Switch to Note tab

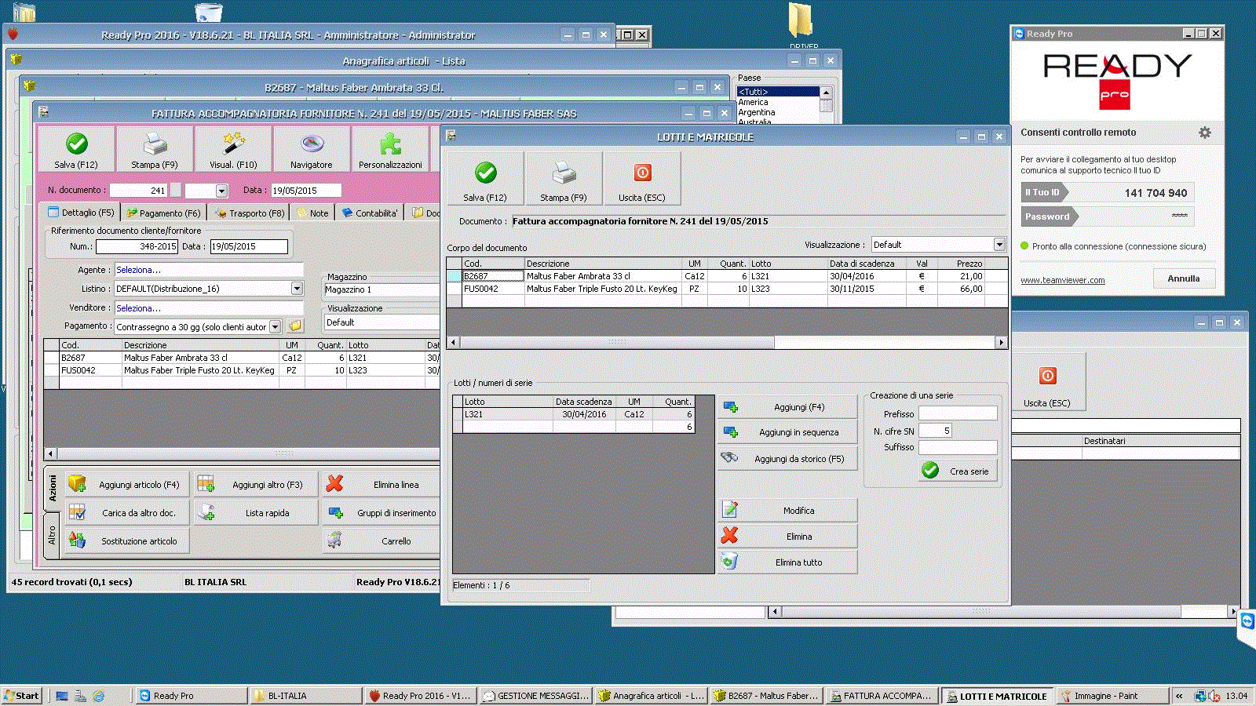tap(312, 213)
